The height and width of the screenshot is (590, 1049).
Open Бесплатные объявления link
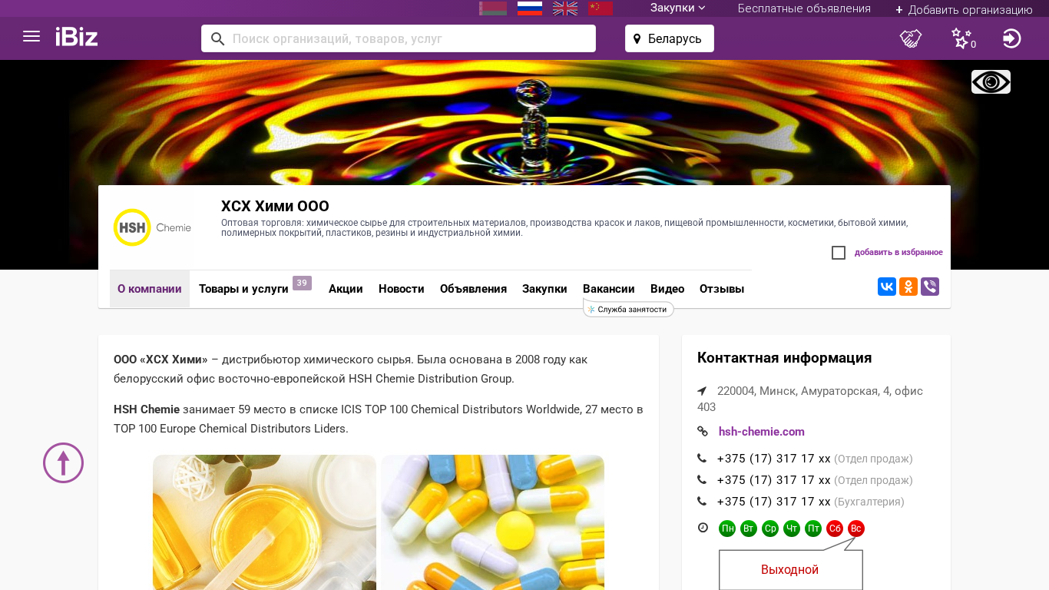click(x=804, y=8)
